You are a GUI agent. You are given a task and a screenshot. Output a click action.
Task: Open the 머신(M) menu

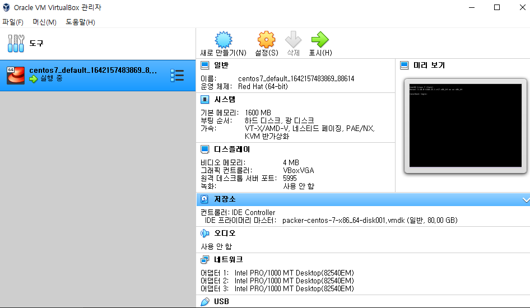point(44,22)
